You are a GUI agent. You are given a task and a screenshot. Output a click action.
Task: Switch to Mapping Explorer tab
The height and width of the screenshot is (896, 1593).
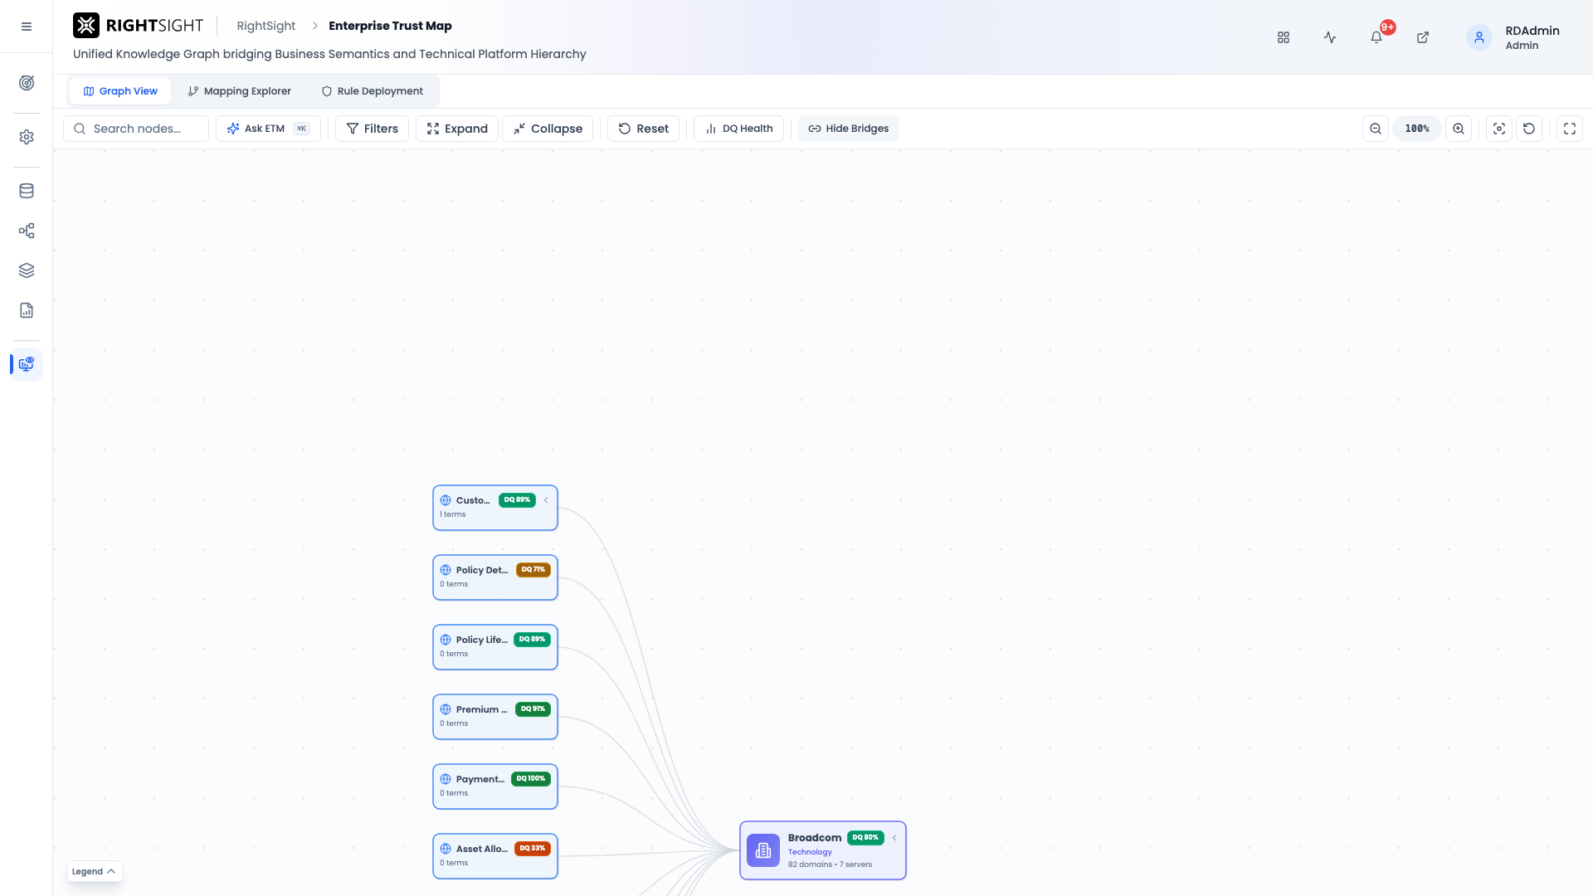[x=239, y=91]
